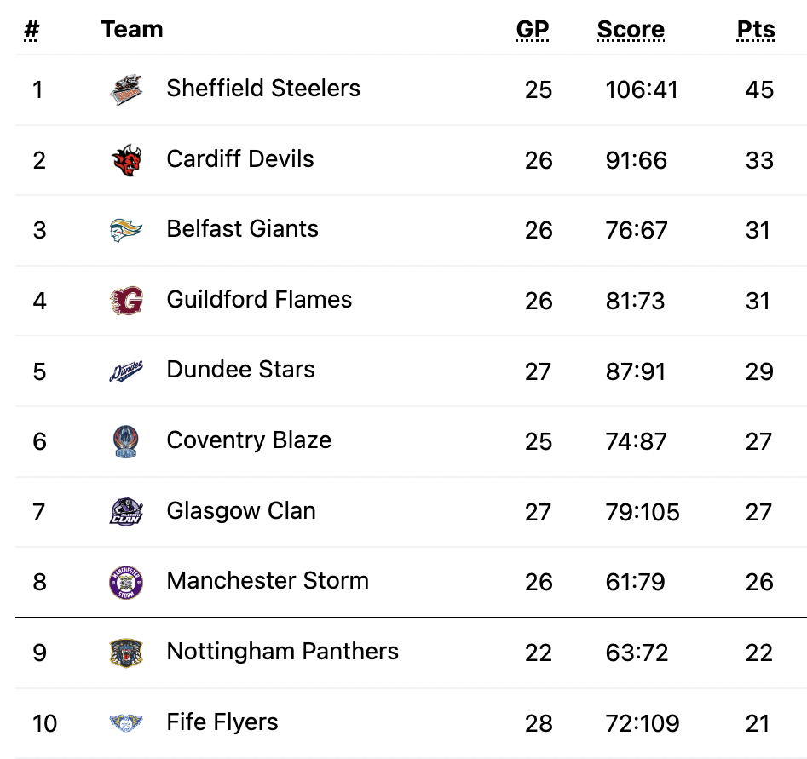This screenshot has height=759, width=807.
Task: Select the Fife Flyers team name
Action: click(x=222, y=722)
